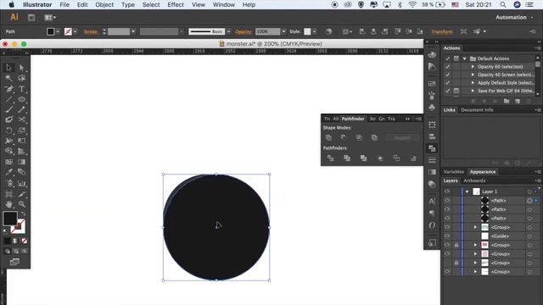This screenshot has width=543, height=305.
Task: Click the Minus Front shape mode icon
Action: click(344, 137)
